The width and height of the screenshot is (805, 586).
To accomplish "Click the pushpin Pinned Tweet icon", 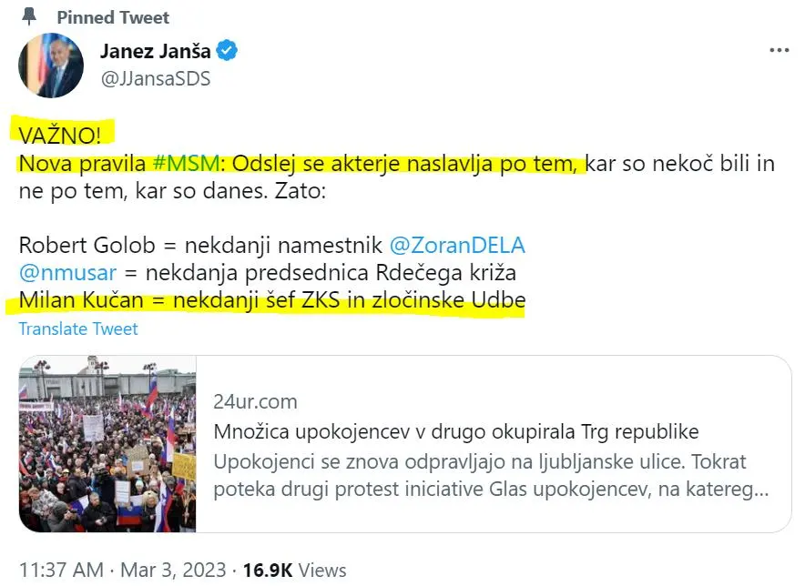I will [29, 16].
